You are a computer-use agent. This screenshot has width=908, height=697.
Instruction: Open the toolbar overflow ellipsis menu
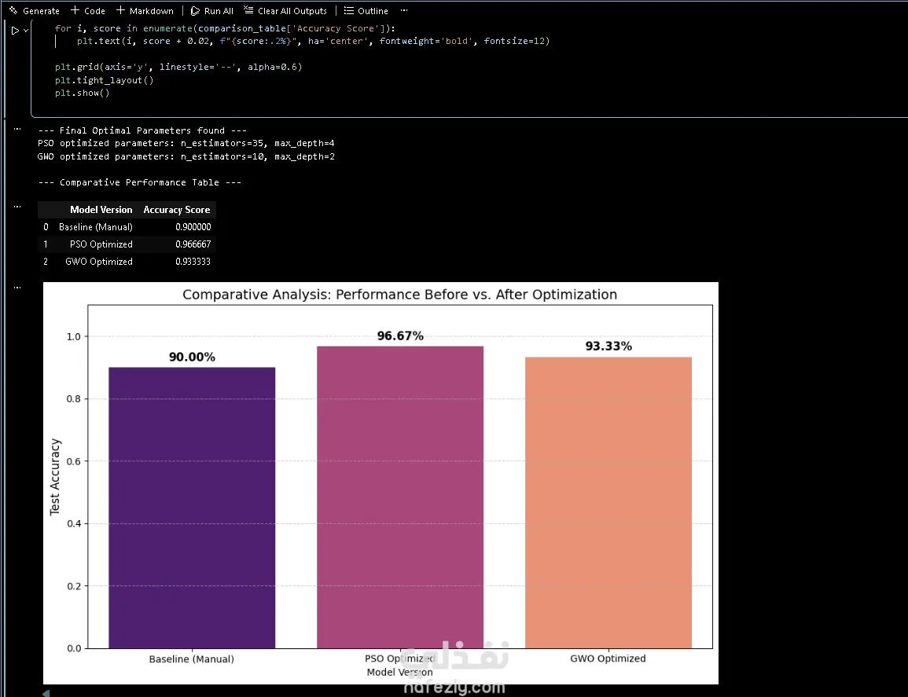tap(403, 10)
